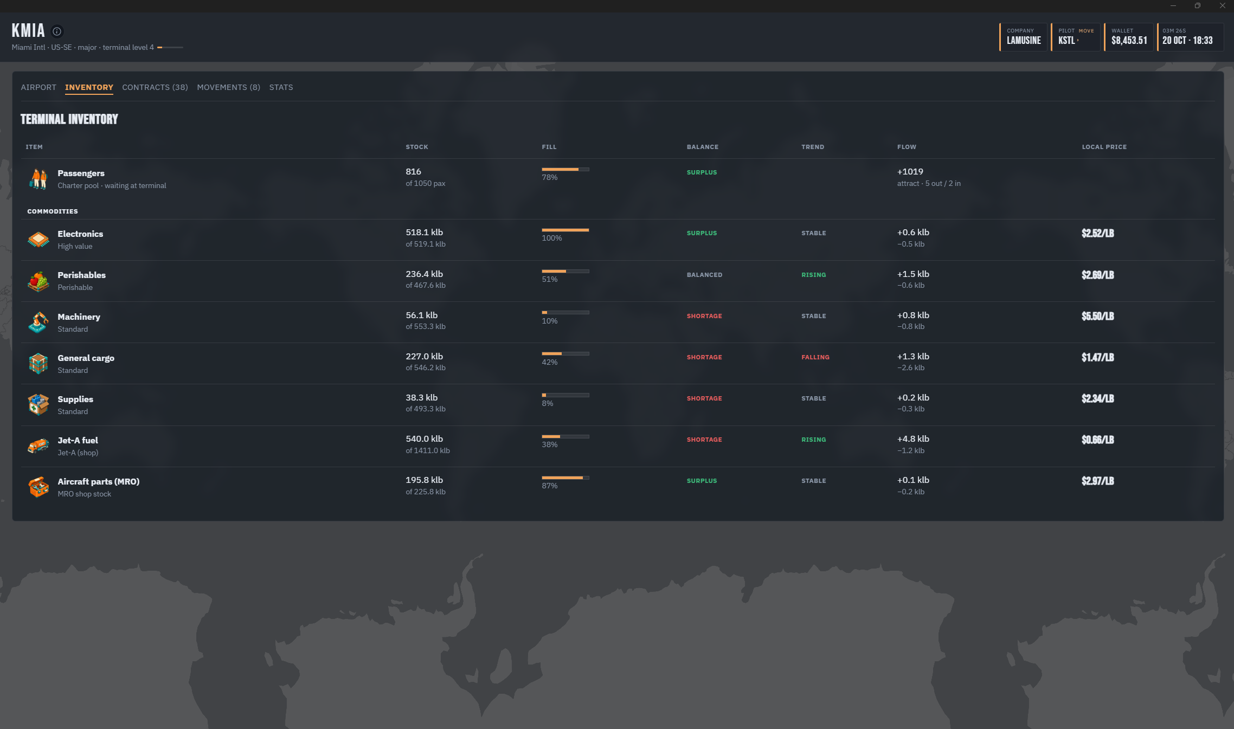Click the Electronics chip icon

(x=38, y=240)
